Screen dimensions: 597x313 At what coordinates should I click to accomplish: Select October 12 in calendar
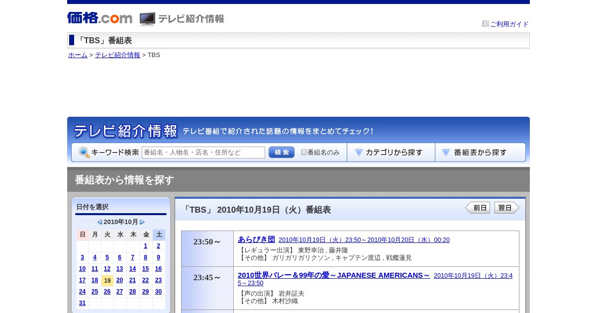coord(107,269)
